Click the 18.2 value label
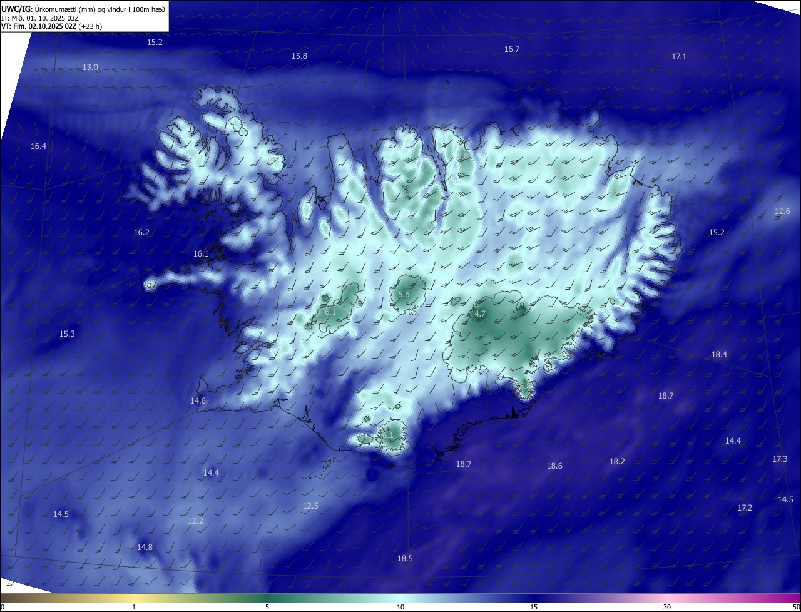Screen dimensions: 801x612 (617, 461)
